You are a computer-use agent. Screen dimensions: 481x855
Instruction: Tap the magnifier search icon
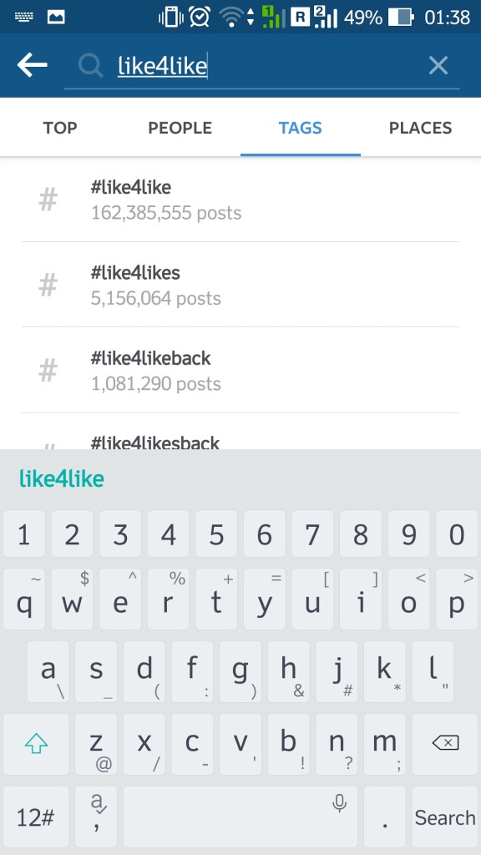90,65
